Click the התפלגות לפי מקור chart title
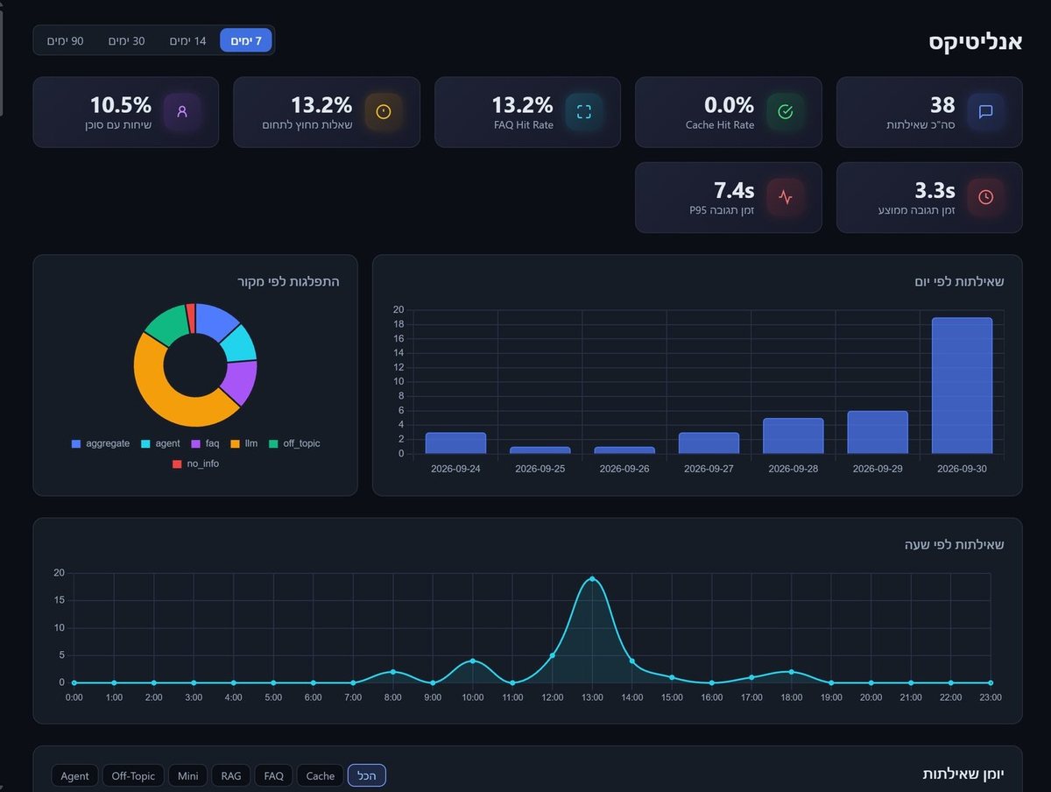The height and width of the screenshot is (792, 1051). click(x=288, y=281)
